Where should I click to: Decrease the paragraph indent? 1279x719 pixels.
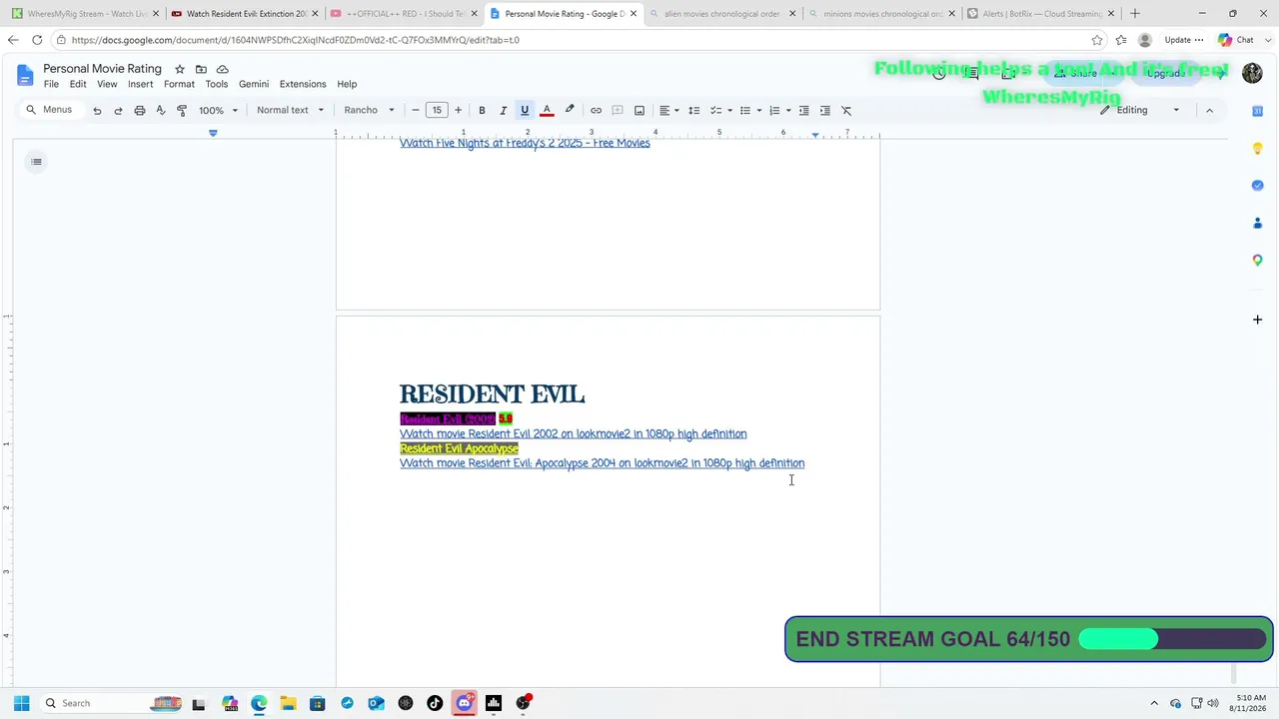[x=803, y=110]
